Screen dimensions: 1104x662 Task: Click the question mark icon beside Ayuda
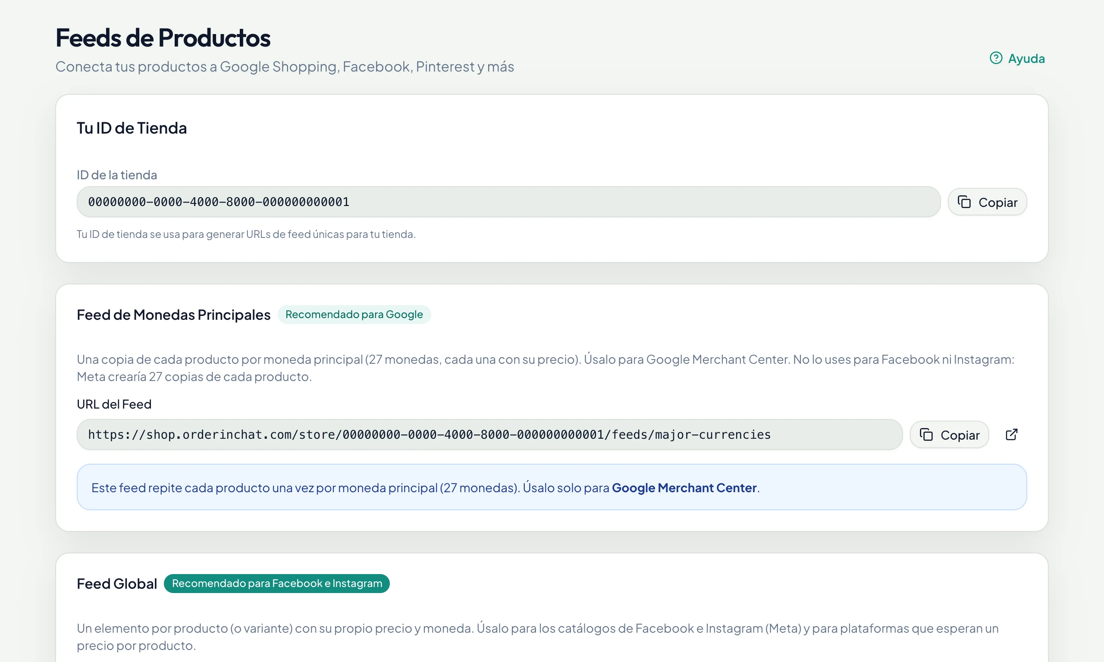tap(996, 58)
